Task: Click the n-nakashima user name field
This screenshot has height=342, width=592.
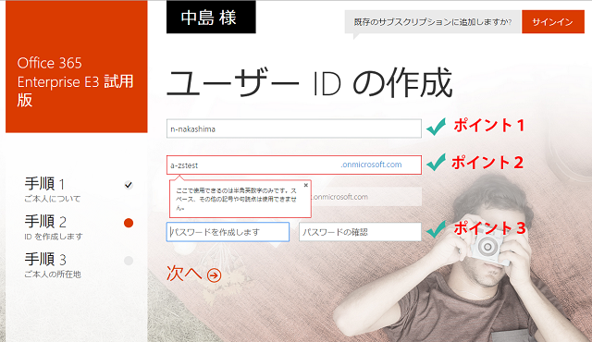Action: tap(294, 128)
